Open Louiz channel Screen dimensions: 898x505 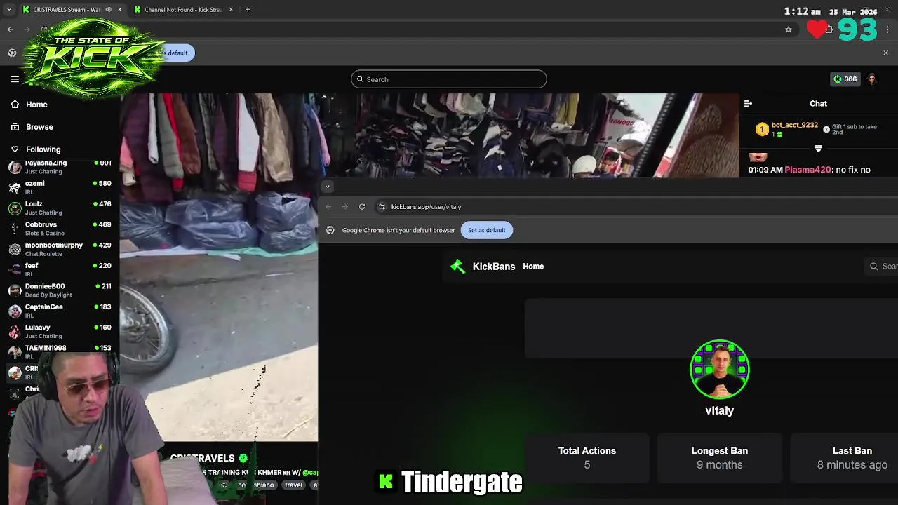pos(60,208)
